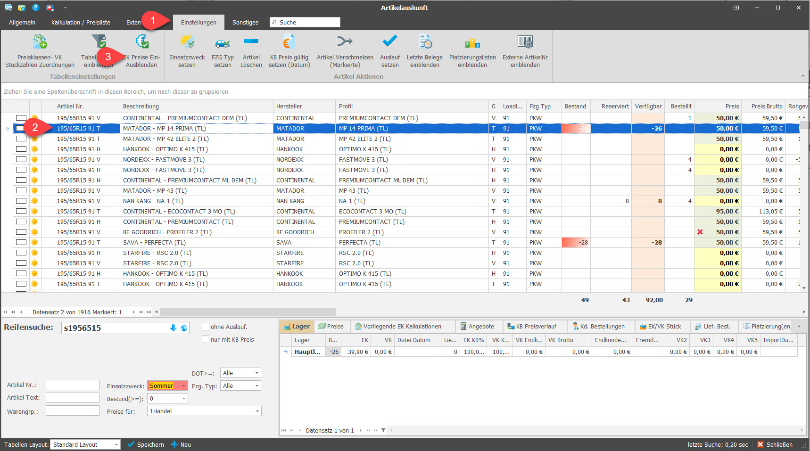This screenshot has height=451, width=810.
Task: Click Schließen at bottom right
Action: click(775, 444)
